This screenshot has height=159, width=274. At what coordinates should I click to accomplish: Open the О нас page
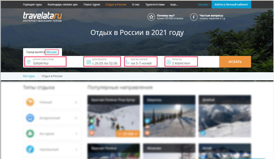136,4
